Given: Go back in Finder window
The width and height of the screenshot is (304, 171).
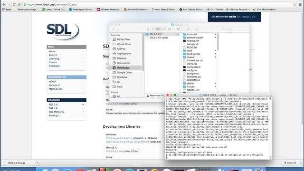Looking at the screenshot, I should coord(113,29).
